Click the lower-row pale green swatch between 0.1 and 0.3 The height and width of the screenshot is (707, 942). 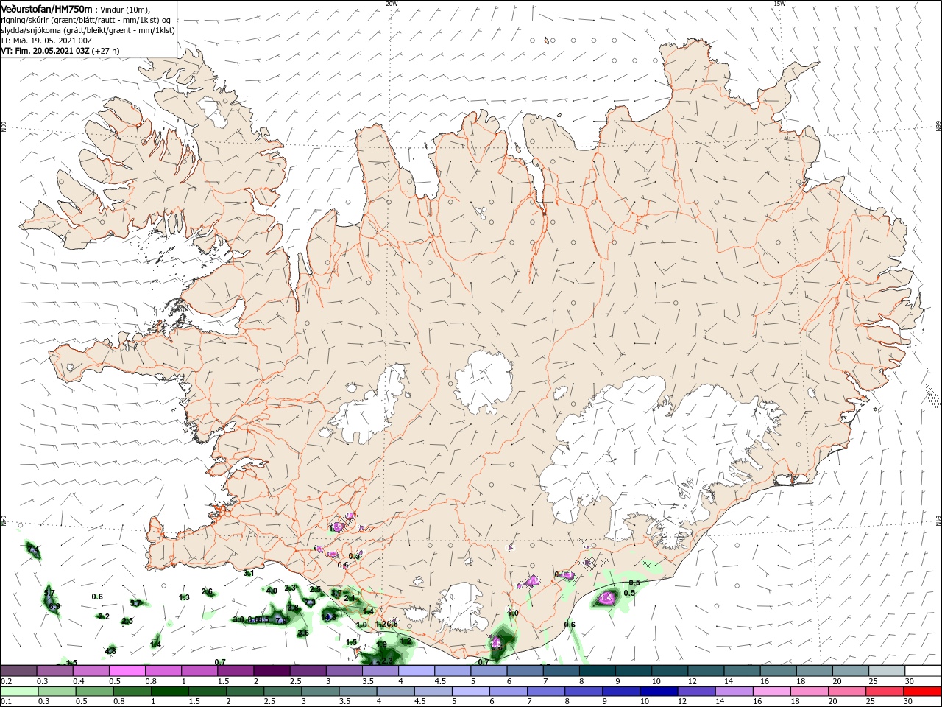click(18, 692)
